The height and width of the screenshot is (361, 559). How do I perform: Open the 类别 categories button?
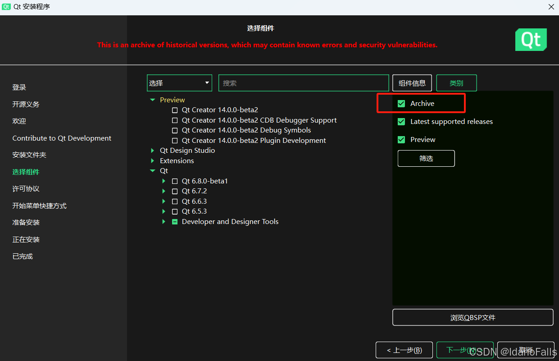pos(456,83)
